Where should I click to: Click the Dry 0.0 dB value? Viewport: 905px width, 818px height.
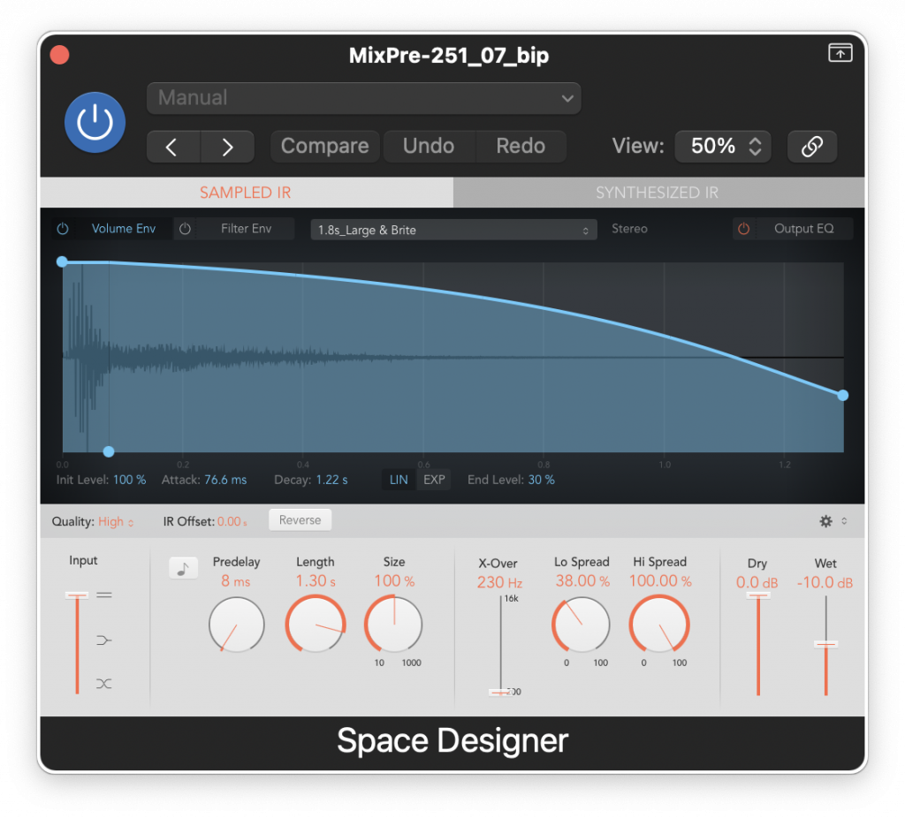pos(757,583)
